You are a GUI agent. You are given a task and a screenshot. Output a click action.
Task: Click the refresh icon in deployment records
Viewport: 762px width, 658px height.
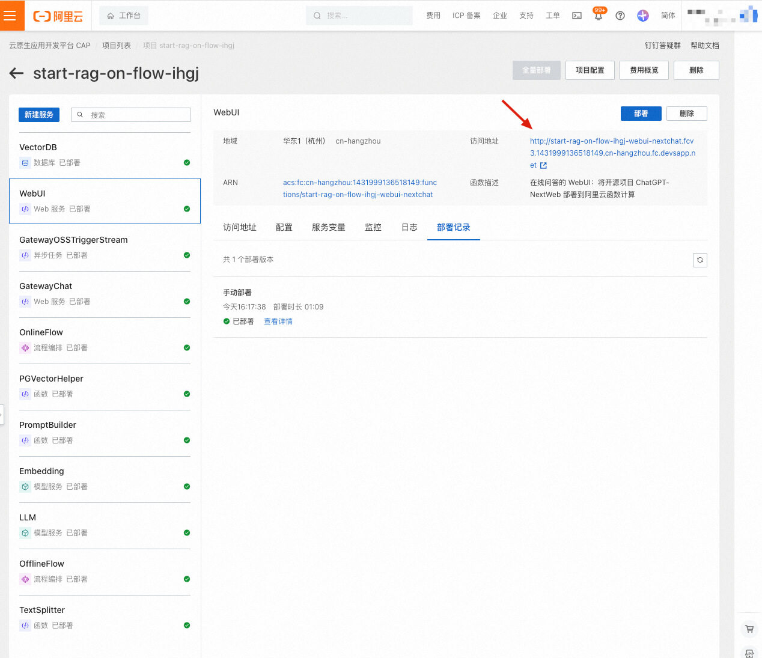tap(700, 260)
